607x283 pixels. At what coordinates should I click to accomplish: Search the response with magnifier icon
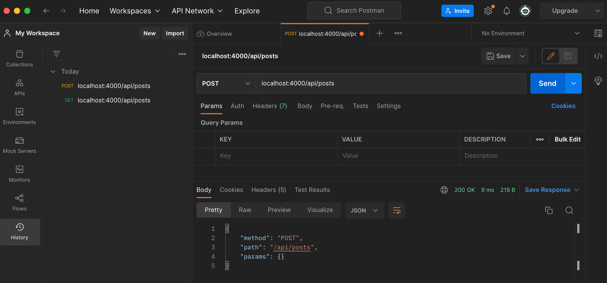pyautogui.click(x=569, y=210)
